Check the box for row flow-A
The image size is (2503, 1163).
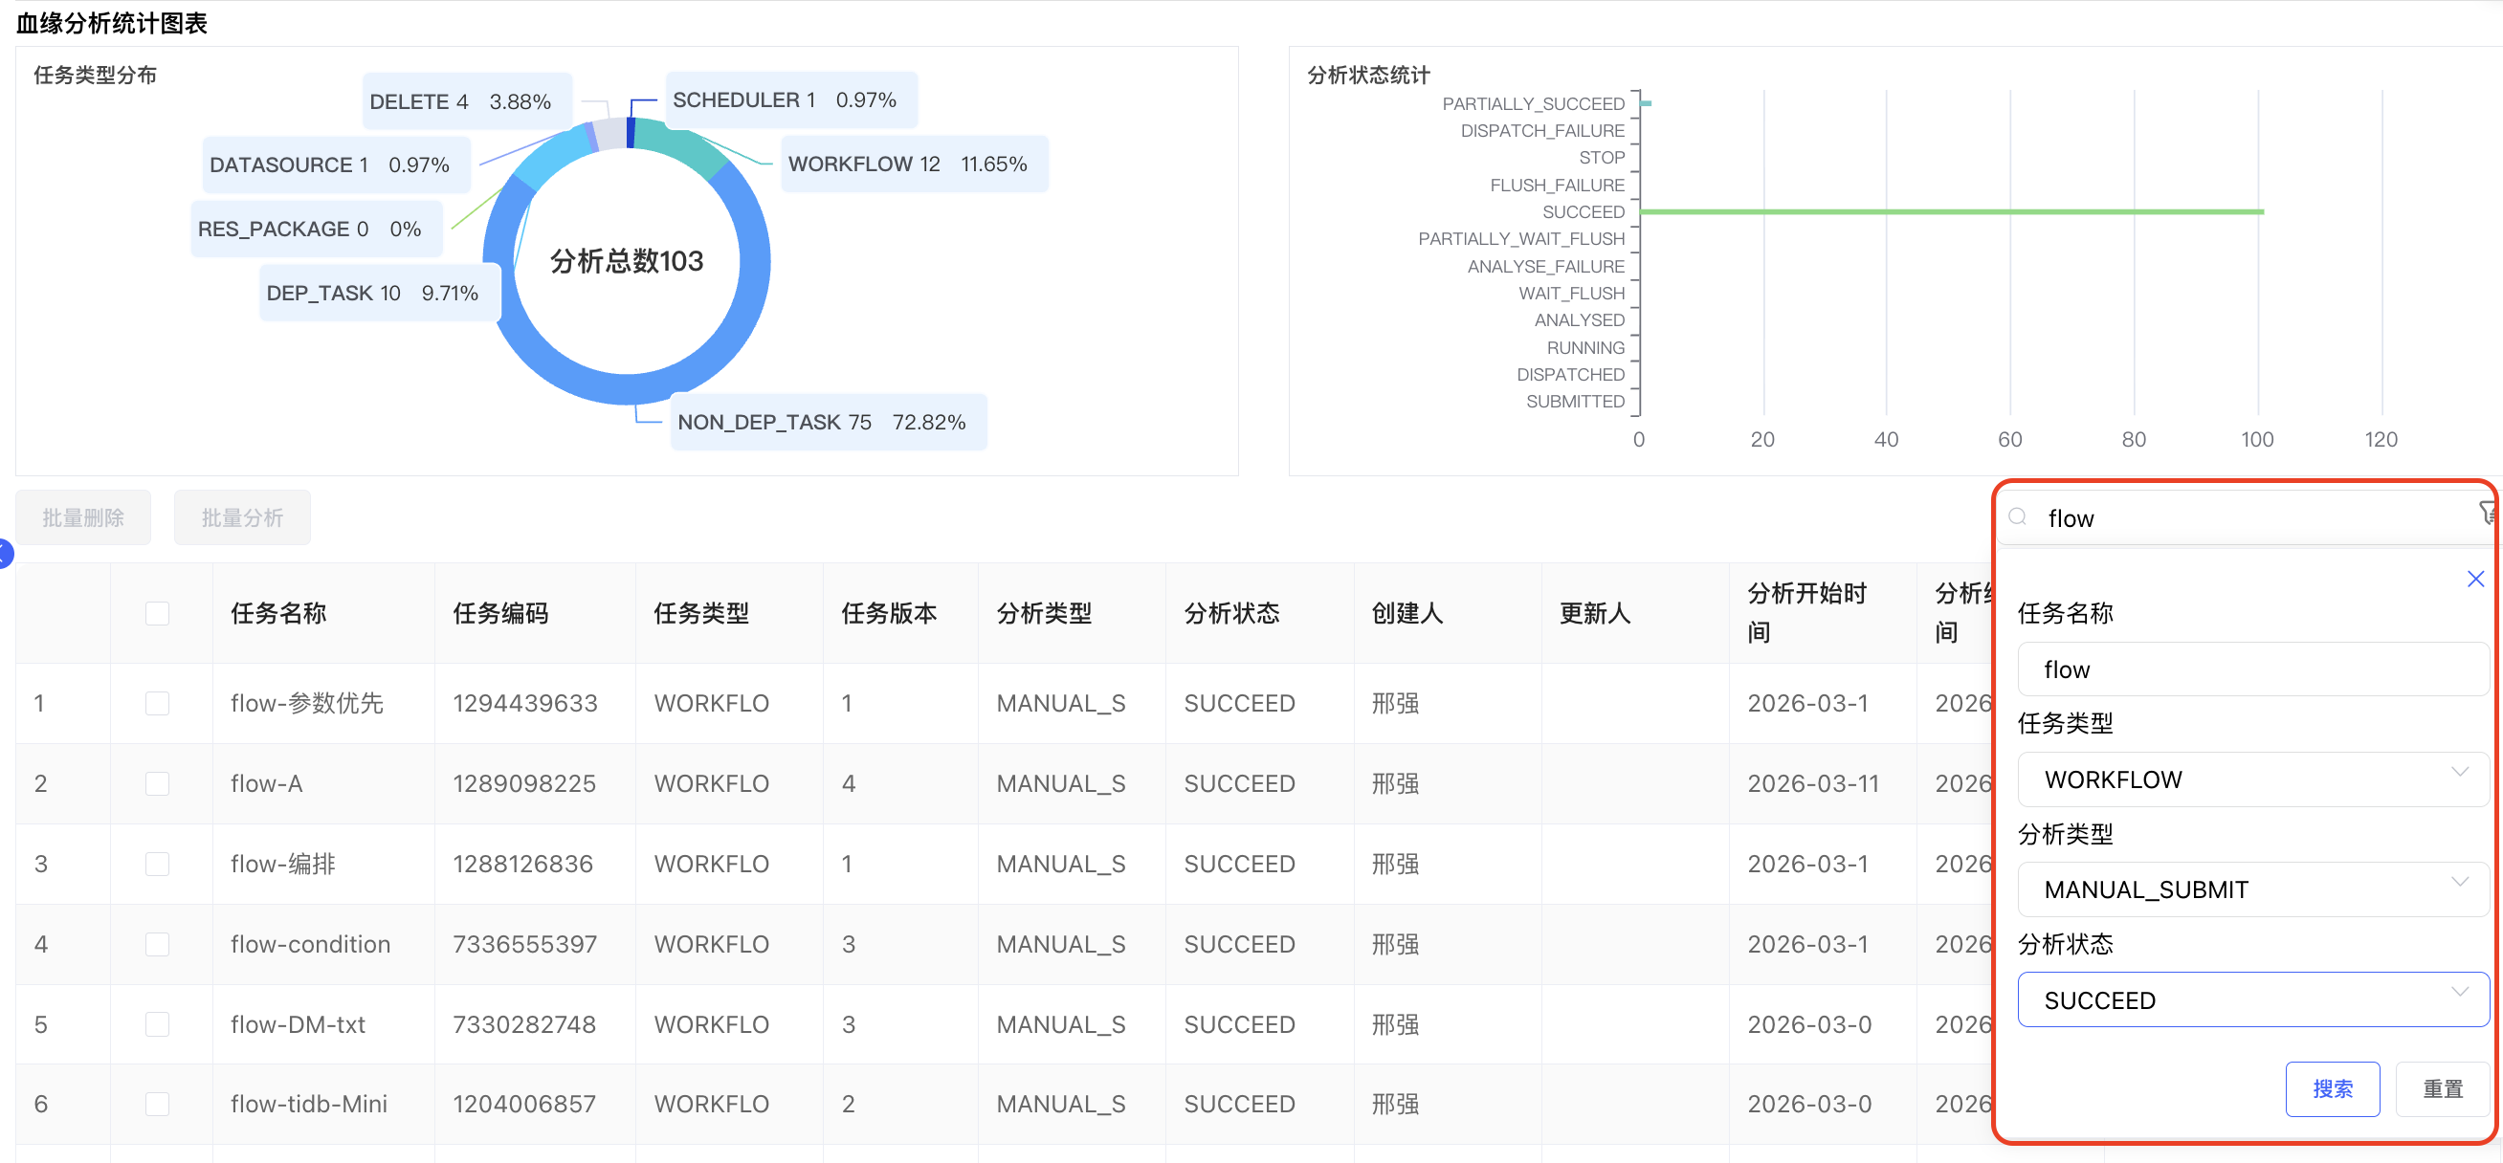[158, 783]
